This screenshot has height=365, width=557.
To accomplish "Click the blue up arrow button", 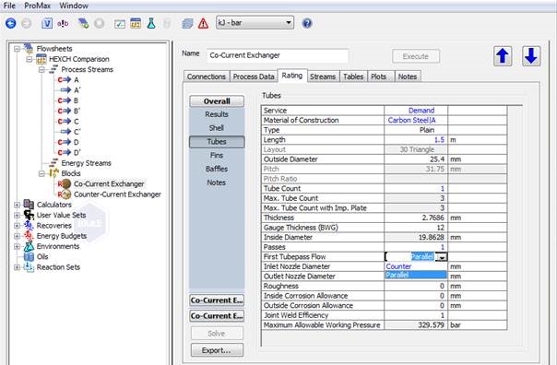I will click(x=503, y=56).
